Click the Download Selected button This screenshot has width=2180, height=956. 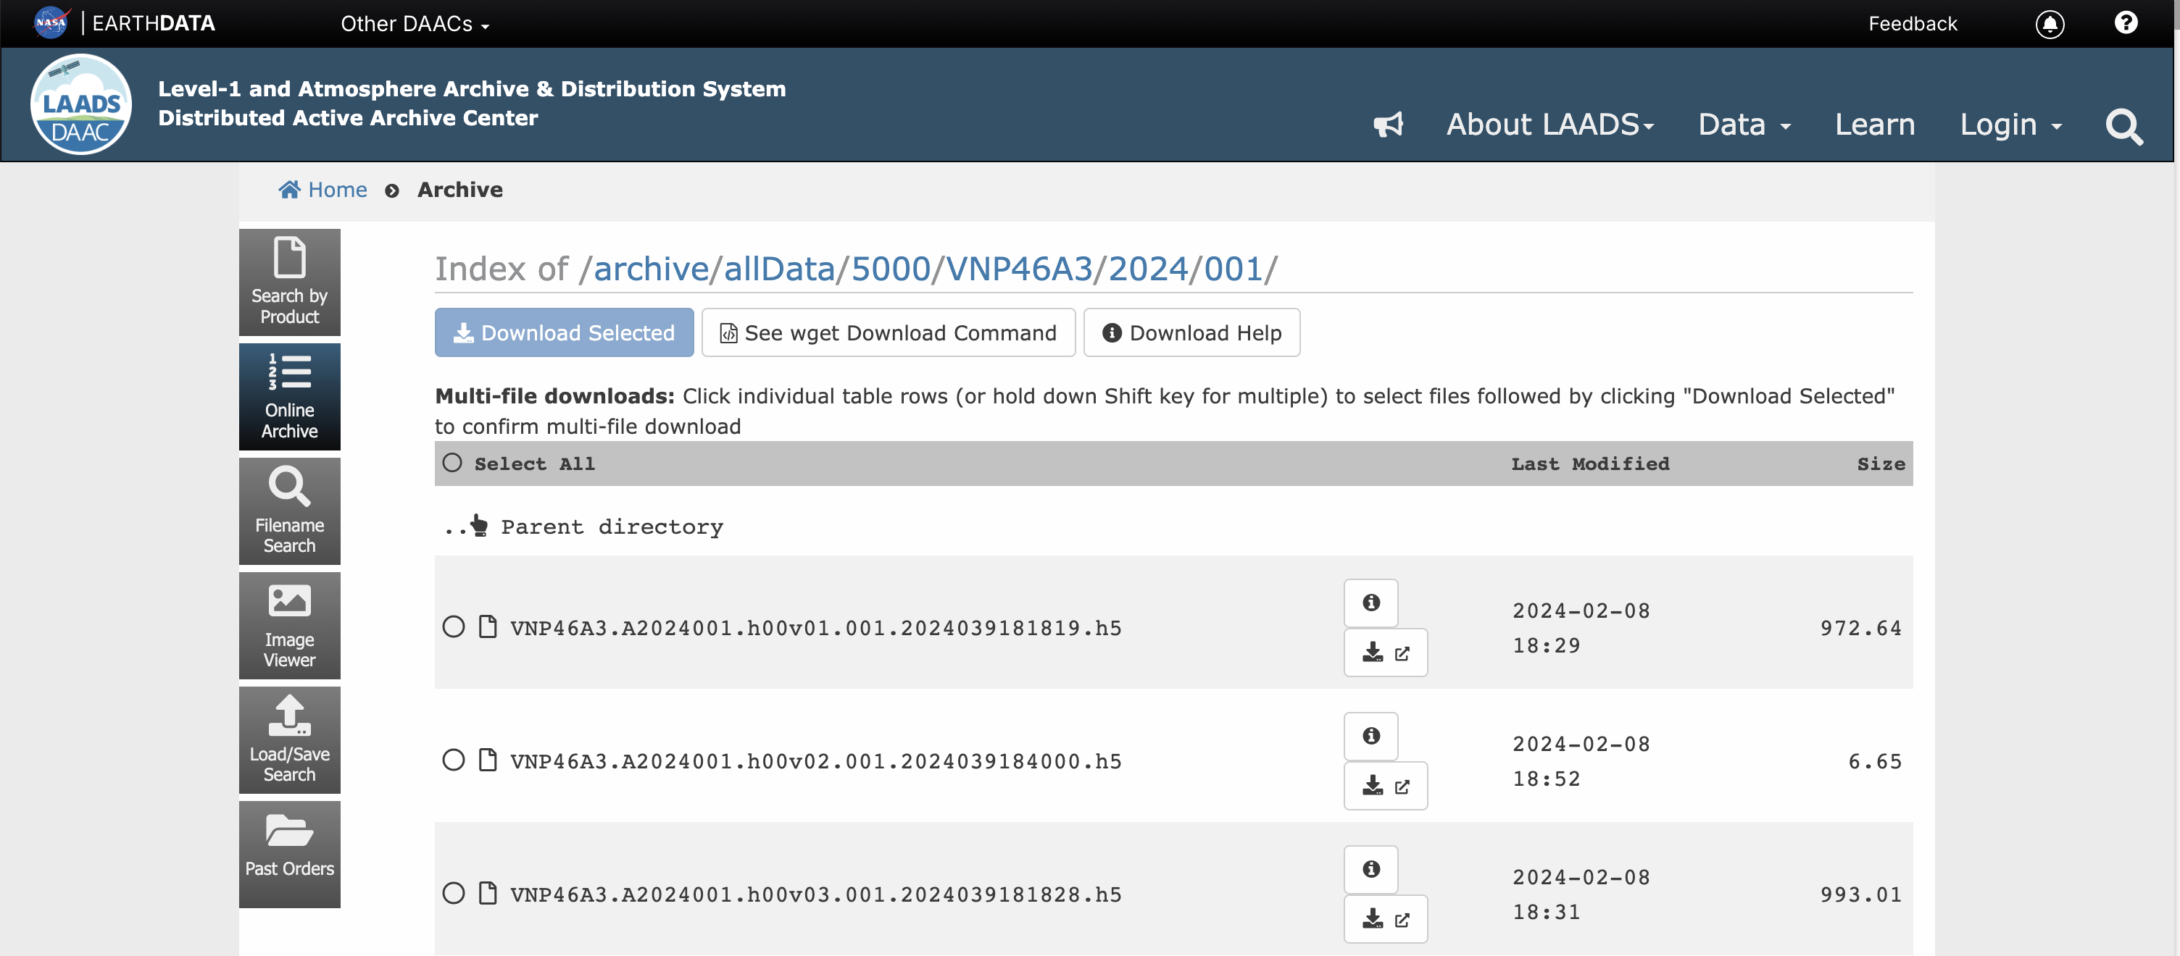[565, 332]
